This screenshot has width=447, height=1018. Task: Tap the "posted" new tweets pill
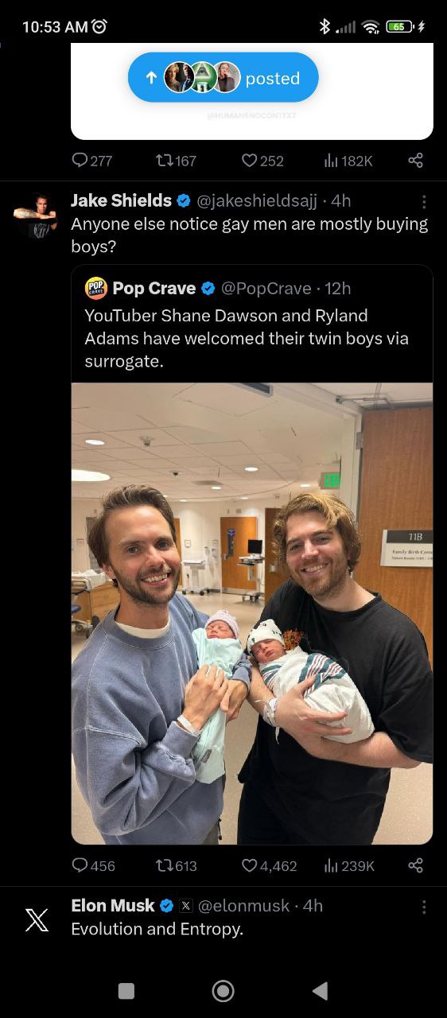223,77
